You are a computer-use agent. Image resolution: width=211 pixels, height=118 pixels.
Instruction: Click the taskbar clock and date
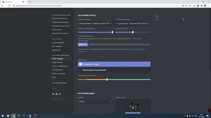(201, 116)
